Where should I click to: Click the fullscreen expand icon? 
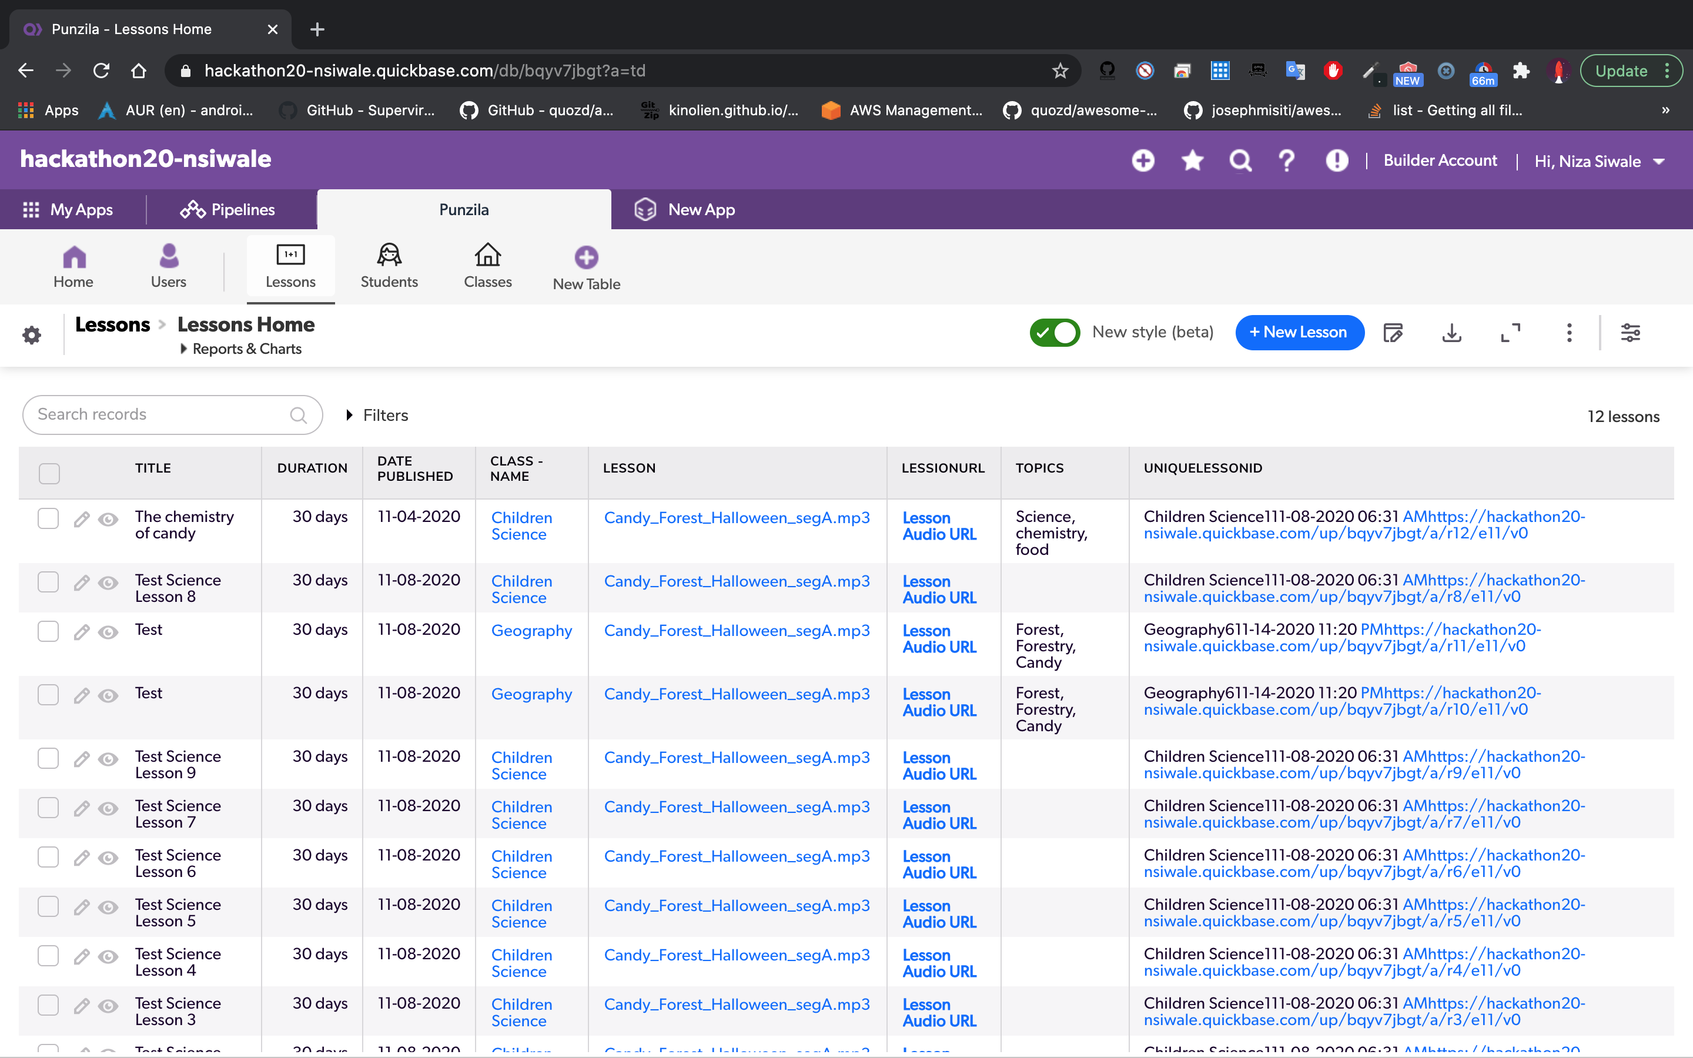click(1510, 332)
